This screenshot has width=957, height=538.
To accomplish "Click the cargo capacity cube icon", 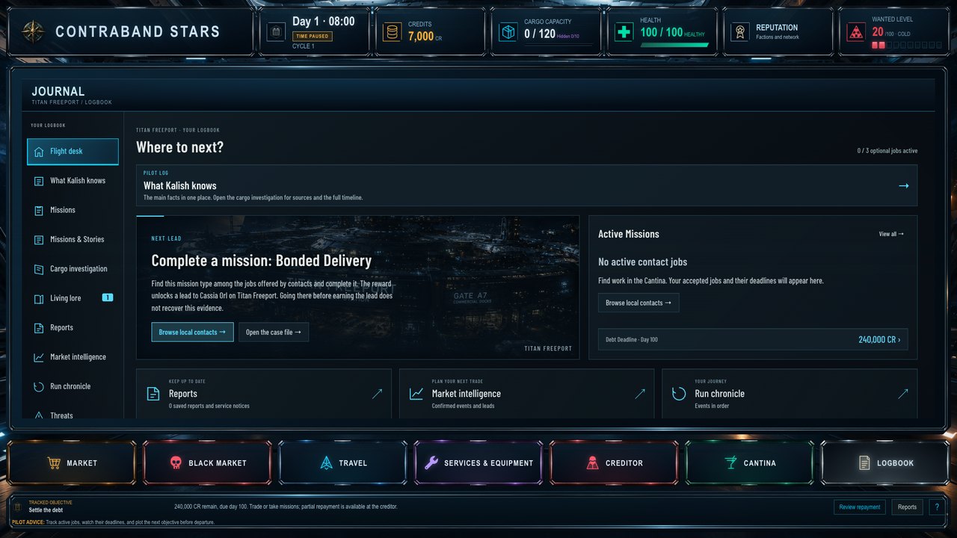I will pos(508,32).
